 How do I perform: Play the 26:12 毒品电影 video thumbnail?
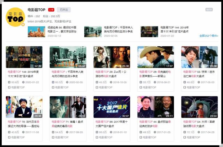68,107
